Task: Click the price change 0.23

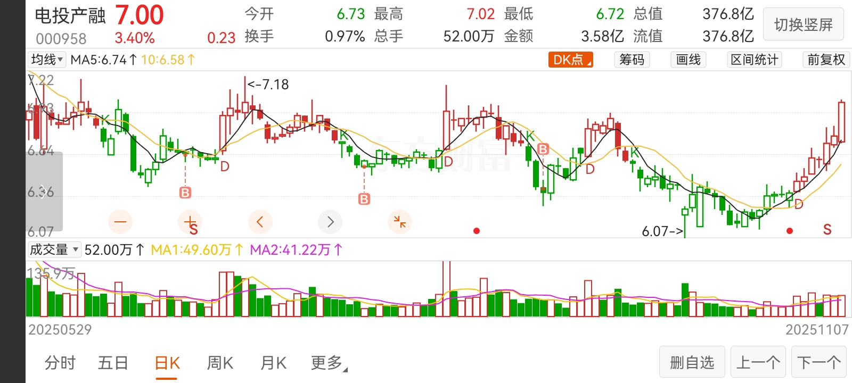Action: click(x=222, y=38)
